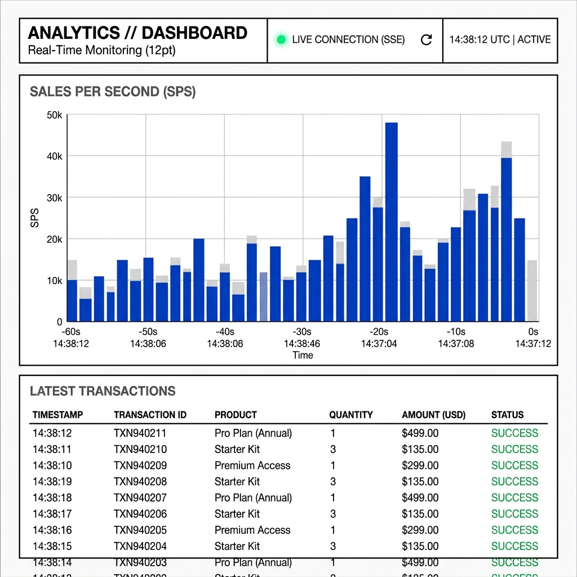The height and width of the screenshot is (577, 577).
Task: Open transaction TXN940211
Action: pyautogui.click(x=140, y=433)
